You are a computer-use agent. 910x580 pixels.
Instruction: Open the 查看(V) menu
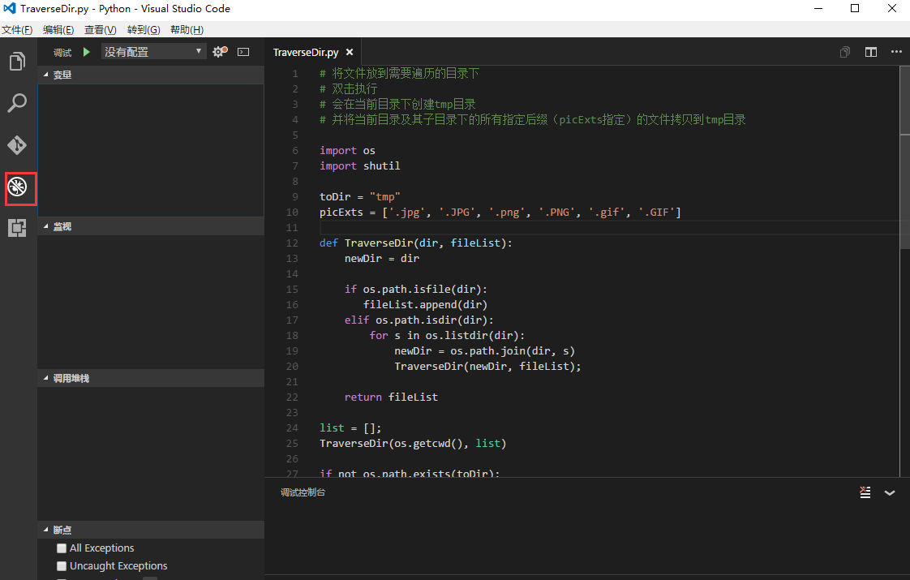101,30
